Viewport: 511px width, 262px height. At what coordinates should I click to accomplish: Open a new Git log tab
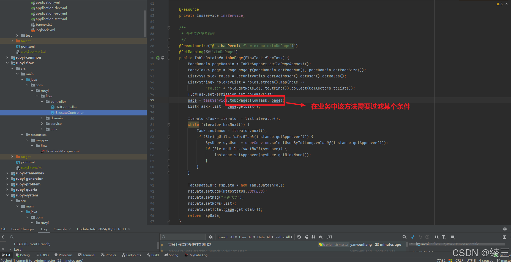click(x=330, y=237)
